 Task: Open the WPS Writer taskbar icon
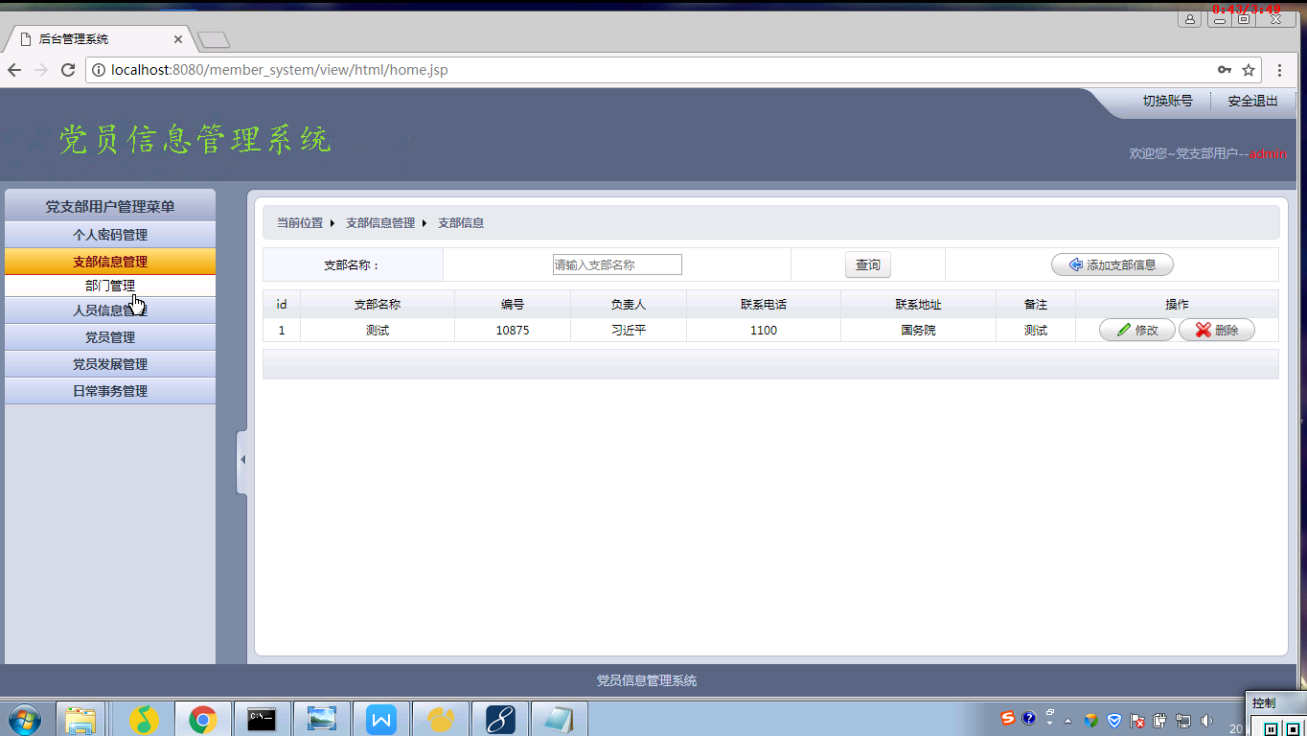point(380,719)
